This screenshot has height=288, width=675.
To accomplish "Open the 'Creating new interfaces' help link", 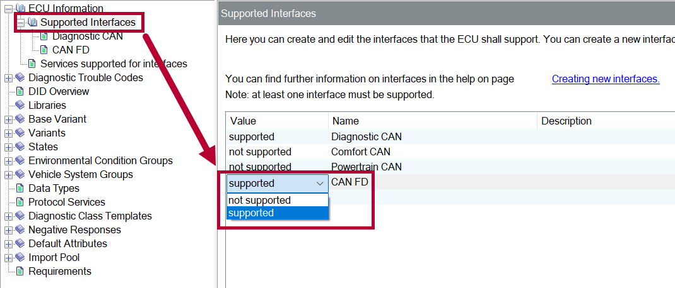I will pos(605,79).
